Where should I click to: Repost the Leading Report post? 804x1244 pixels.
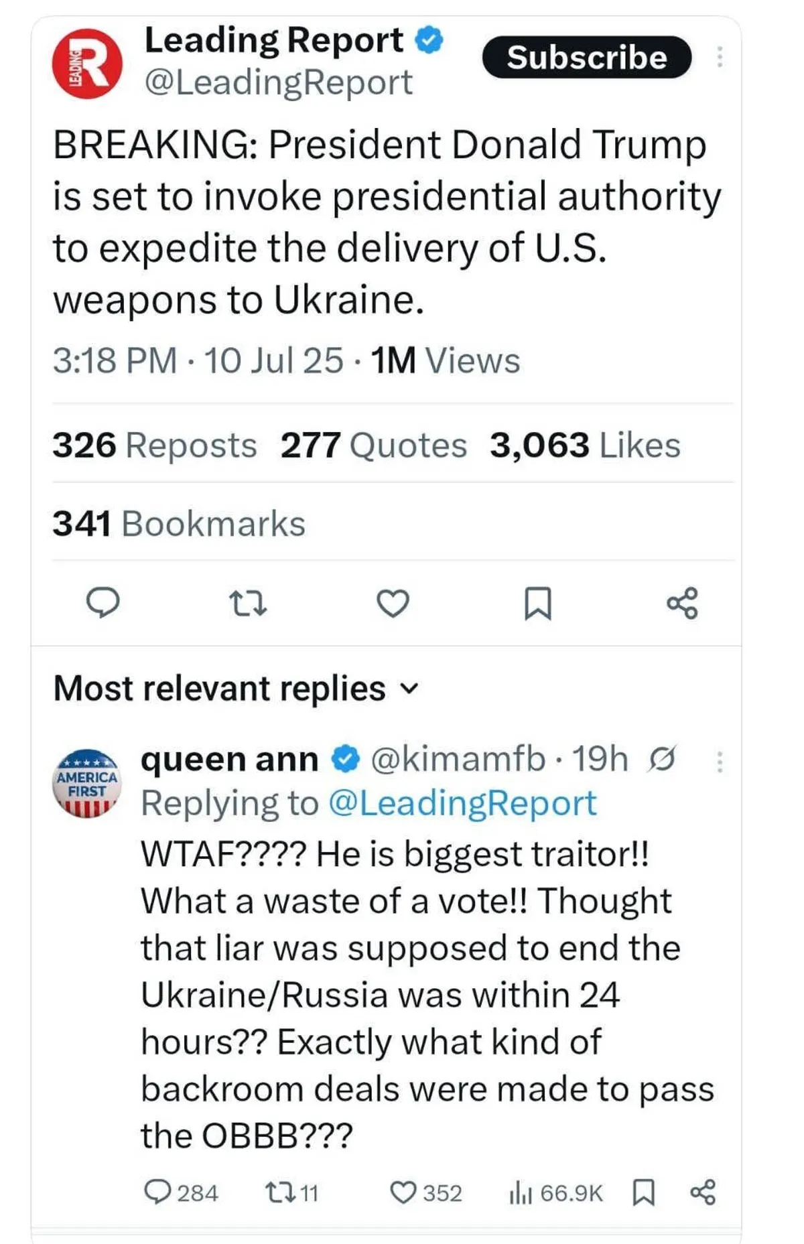(x=248, y=602)
